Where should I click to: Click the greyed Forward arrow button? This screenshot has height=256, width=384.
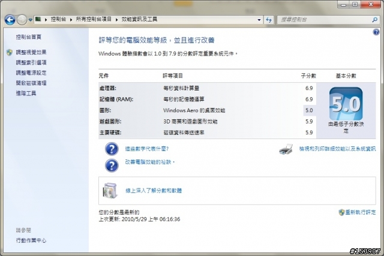[22, 20]
